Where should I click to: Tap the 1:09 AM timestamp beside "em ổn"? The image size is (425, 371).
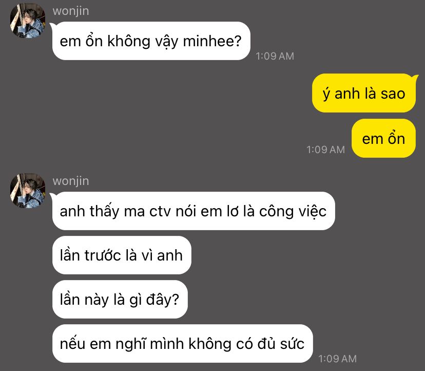click(x=325, y=150)
